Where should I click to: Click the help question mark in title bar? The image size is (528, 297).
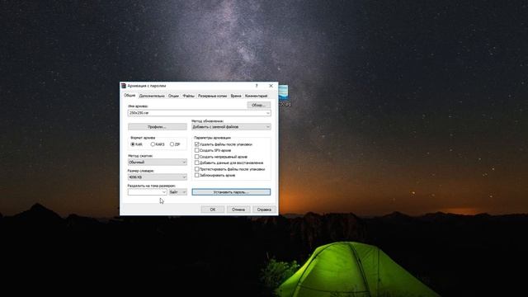pos(257,86)
